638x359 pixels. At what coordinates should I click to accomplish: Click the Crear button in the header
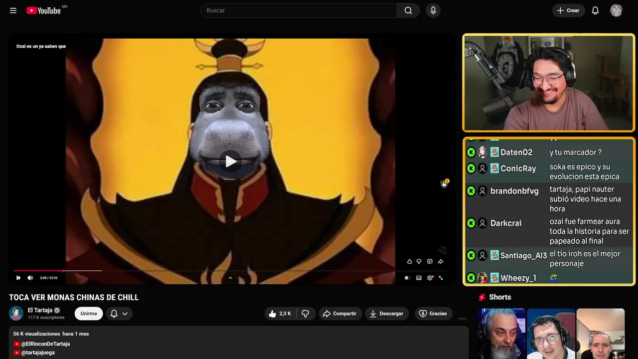[568, 10]
